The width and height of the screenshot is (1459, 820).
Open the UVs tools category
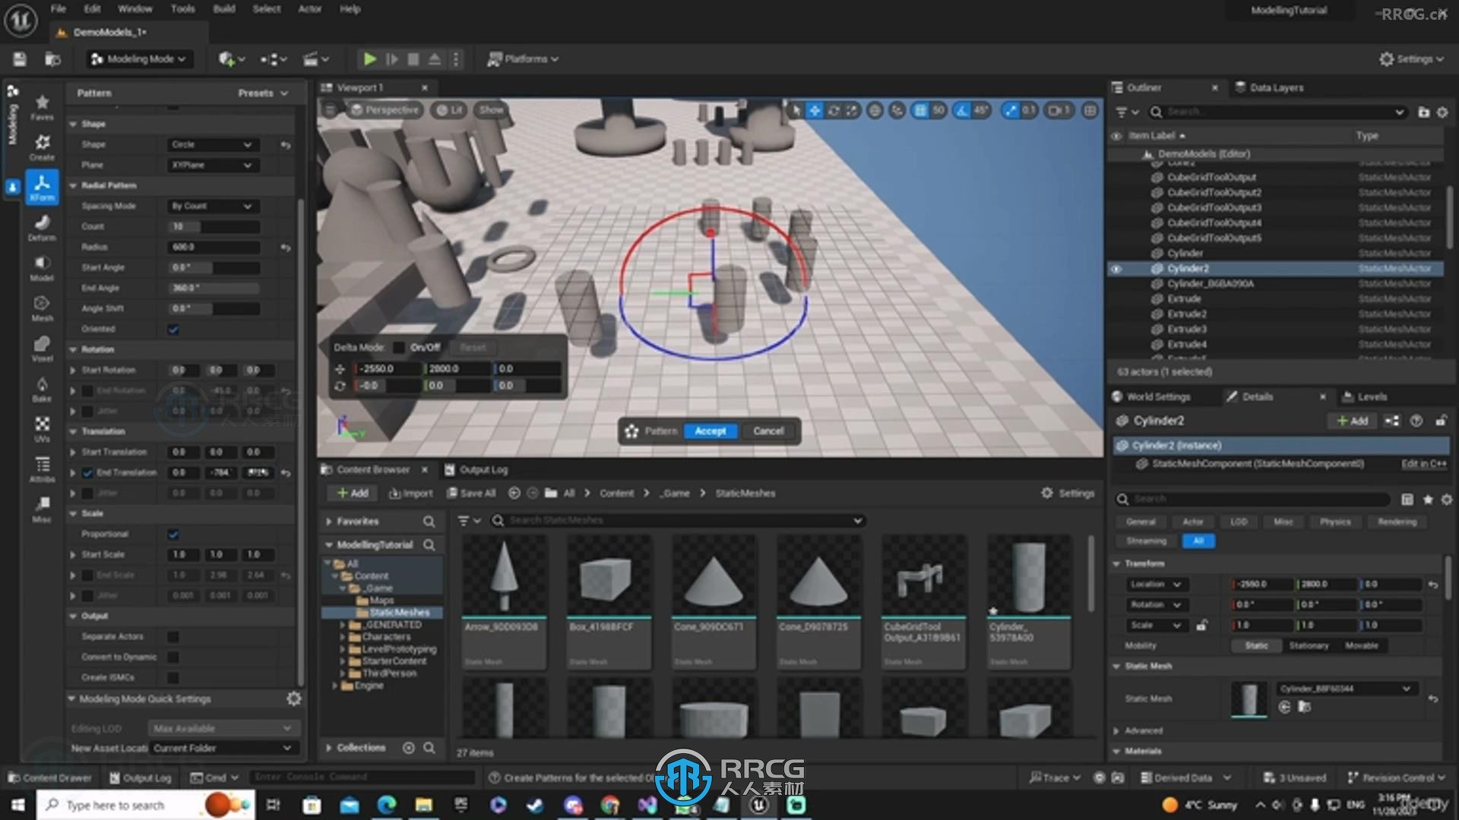click(42, 429)
